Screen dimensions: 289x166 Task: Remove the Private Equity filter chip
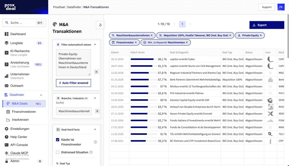tap(261, 35)
